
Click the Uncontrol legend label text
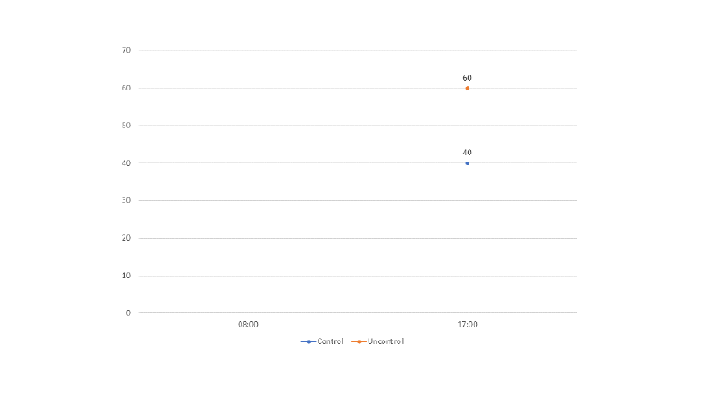385,341
